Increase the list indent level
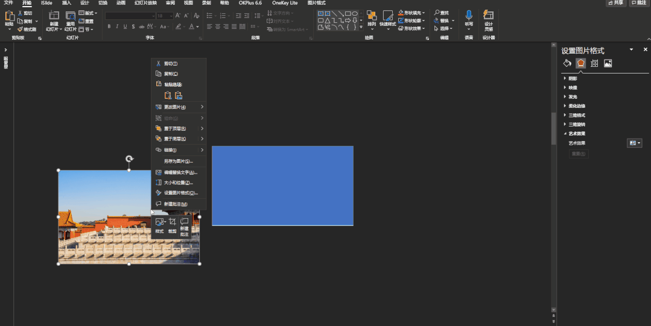The height and width of the screenshot is (326, 651). (x=247, y=15)
